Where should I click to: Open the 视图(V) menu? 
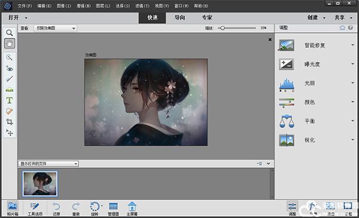[162, 6]
